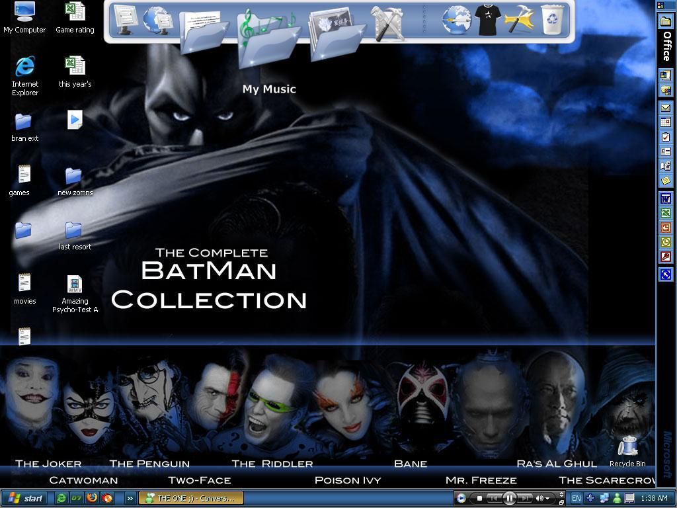Open the EN language bar selector
677x508 pixels.
(x=577, y=498)
